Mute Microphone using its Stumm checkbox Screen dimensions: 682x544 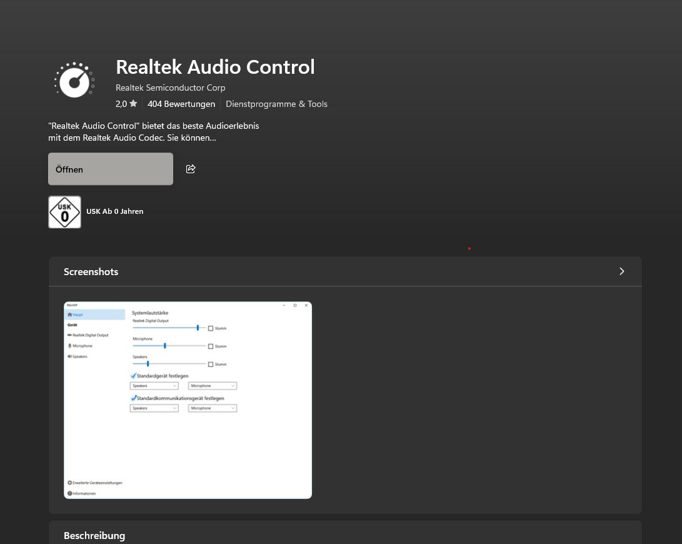click(x=211, y=346)
